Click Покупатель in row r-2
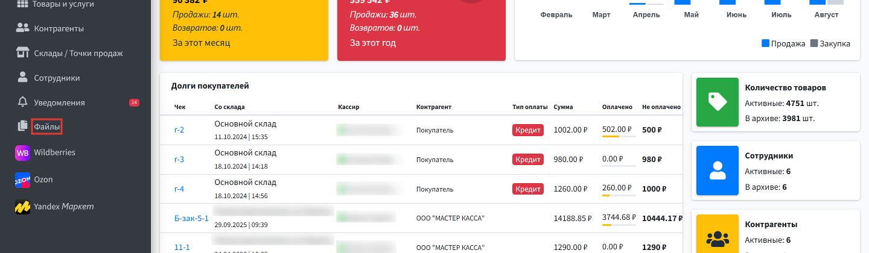Screen dimensions: 869x253 [x=434, y=130]
